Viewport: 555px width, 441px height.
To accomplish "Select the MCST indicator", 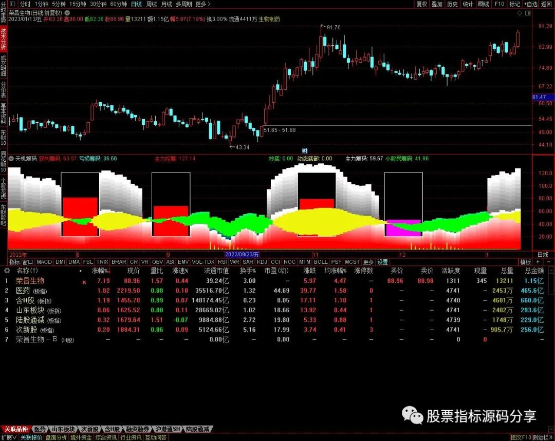I will tap(352, 262).
